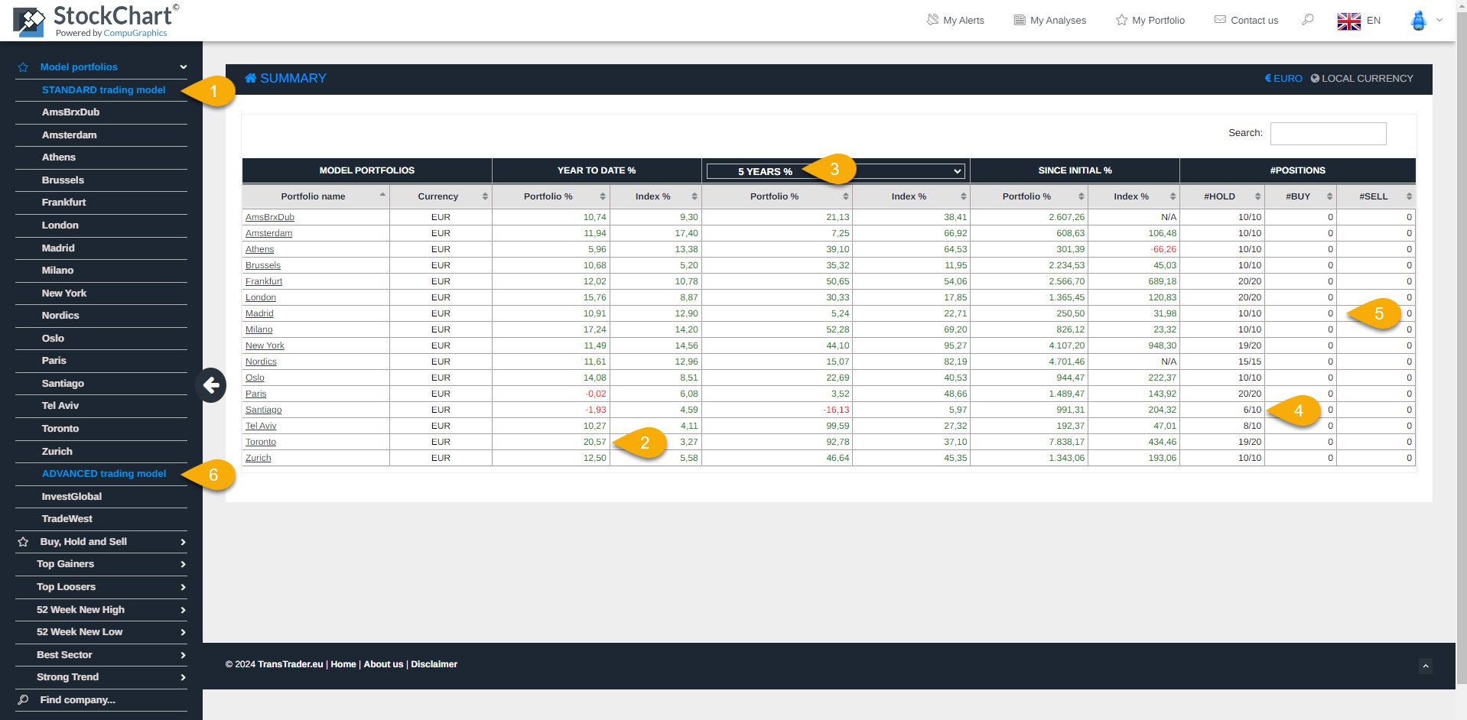Click the user avatar icon
The width and height of the screenshot is (1467, 720).
click(x=1418, y=21)
